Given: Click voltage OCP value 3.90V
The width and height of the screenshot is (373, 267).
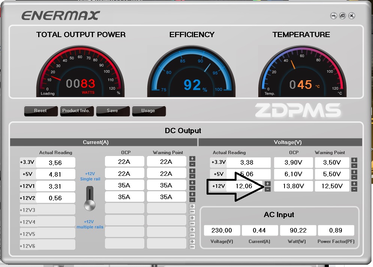Looking at the screenshot, I should [293, 162].
